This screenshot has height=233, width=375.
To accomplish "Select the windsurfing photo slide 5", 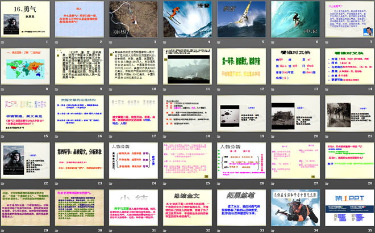I will (241, 19).
